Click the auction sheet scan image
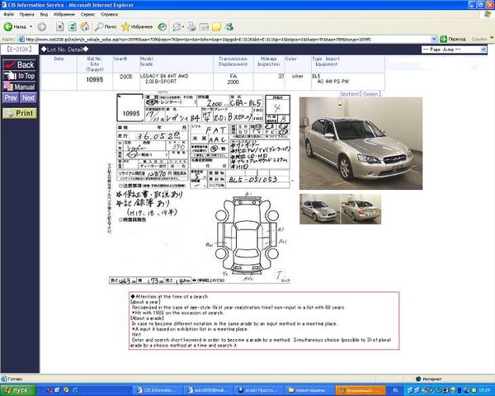Viewport: 495px width, 396px height. click(200, 189)
